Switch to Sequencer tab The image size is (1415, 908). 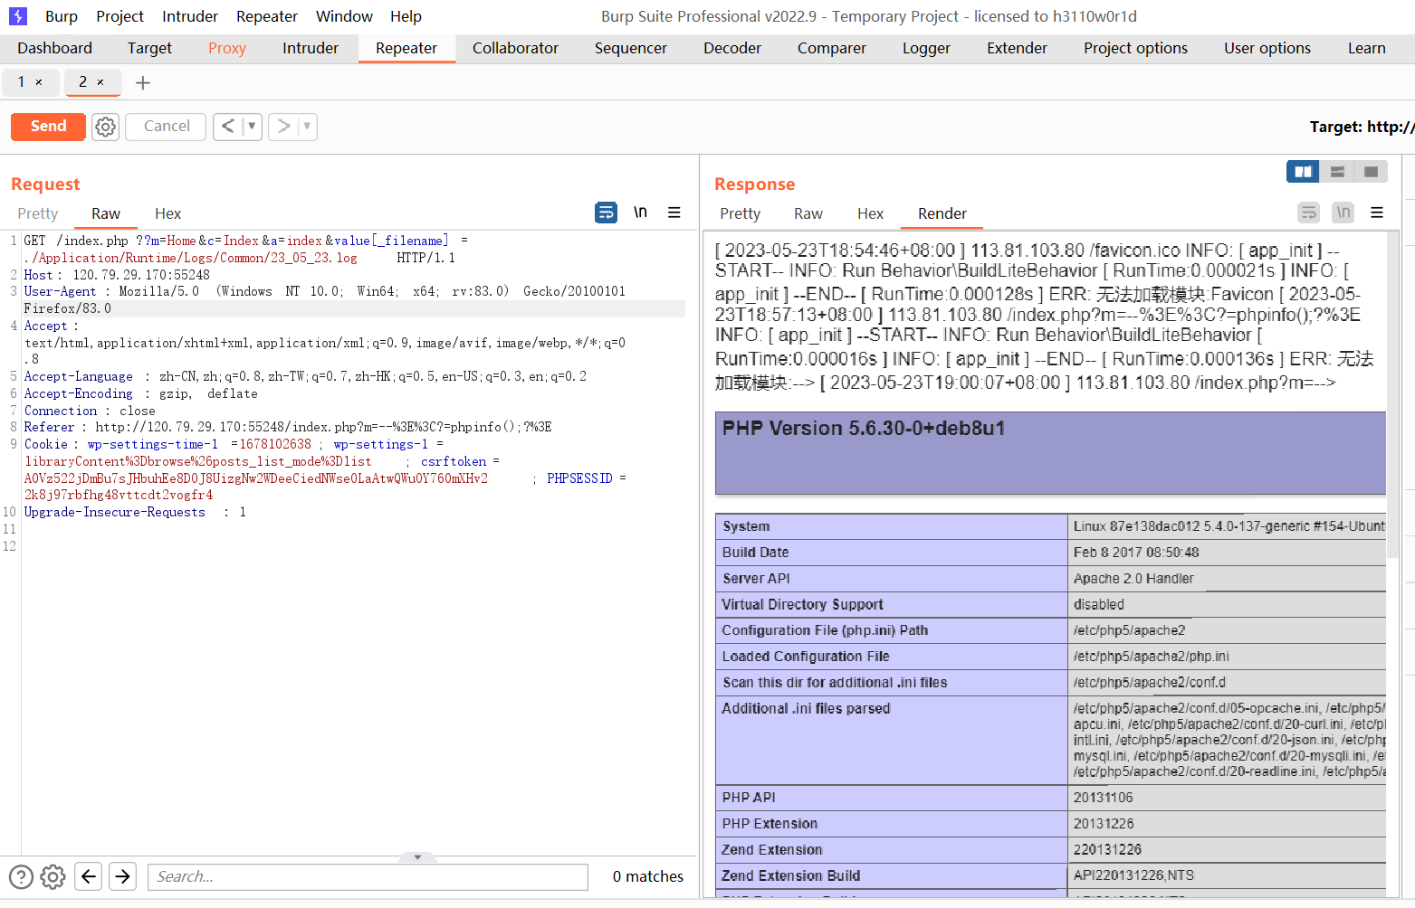click(631, 48)
